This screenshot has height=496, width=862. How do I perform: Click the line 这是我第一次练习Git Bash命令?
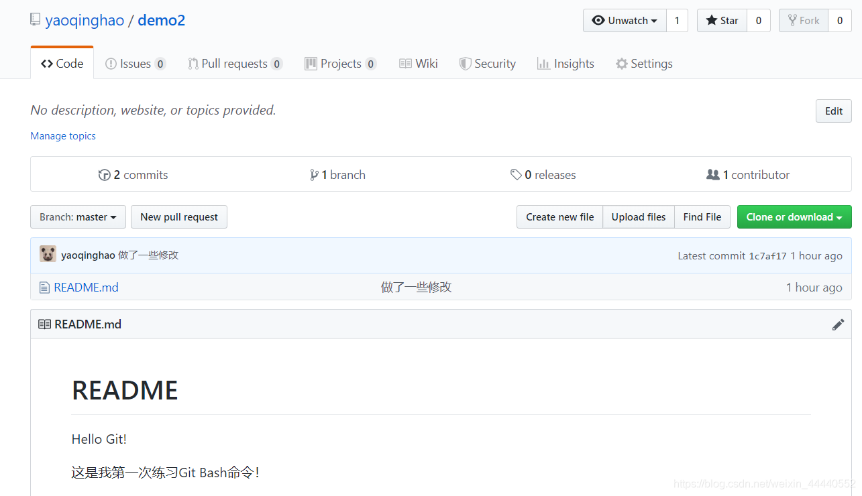(165, 473)
